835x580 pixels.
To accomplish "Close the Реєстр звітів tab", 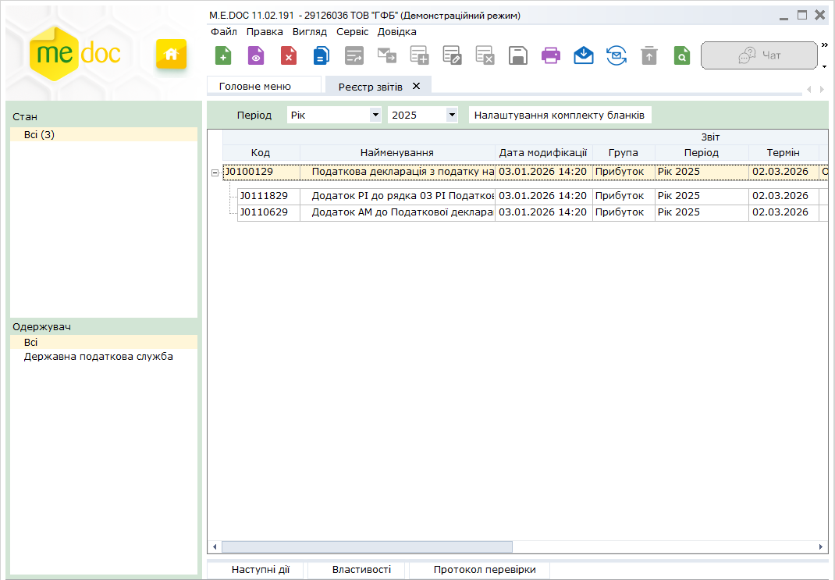I will click(416, 86).
